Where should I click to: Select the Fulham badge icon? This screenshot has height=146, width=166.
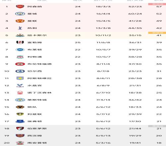[20, 42]
